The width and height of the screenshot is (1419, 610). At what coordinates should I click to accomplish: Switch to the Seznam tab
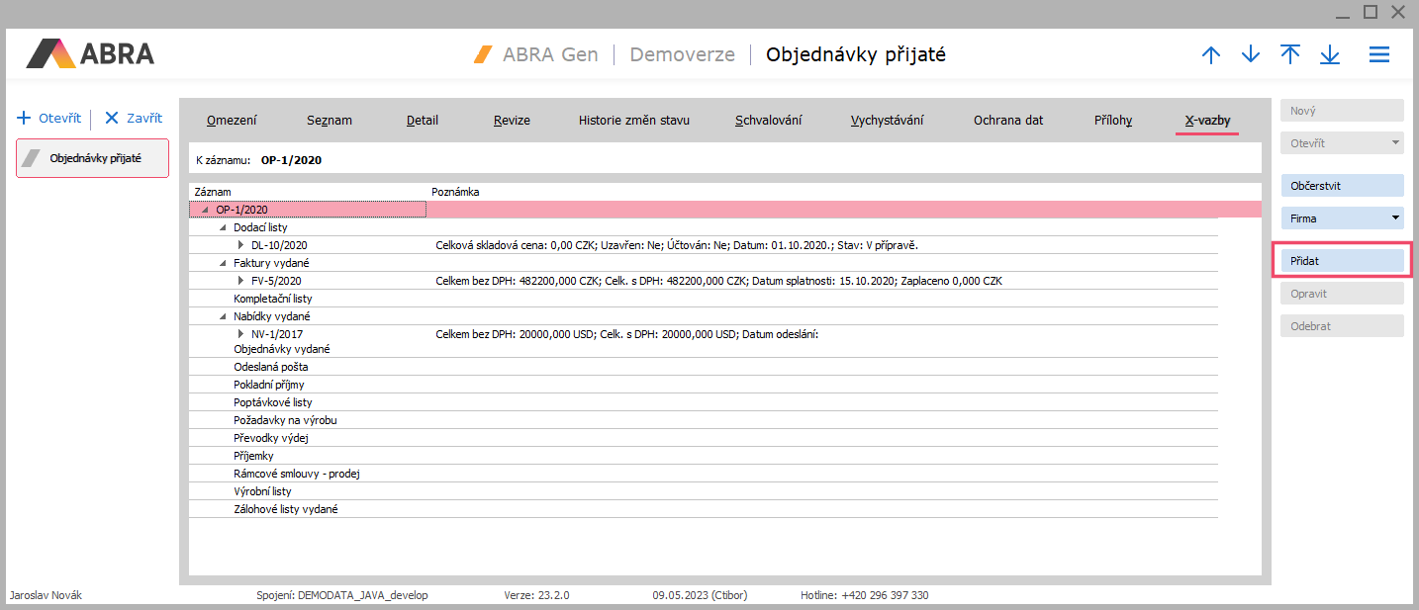[329, 121]
